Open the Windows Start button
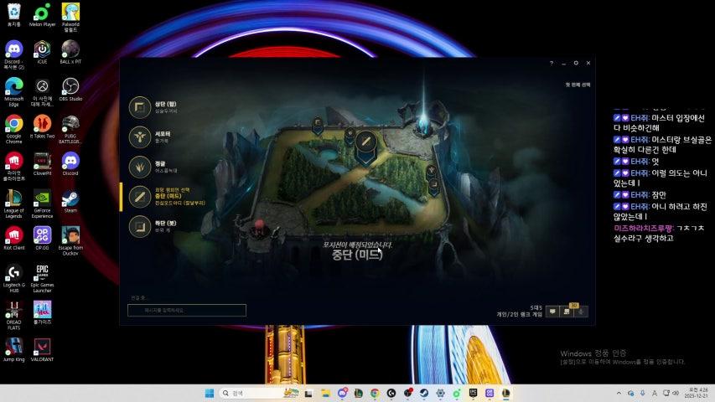 point(209,393)
